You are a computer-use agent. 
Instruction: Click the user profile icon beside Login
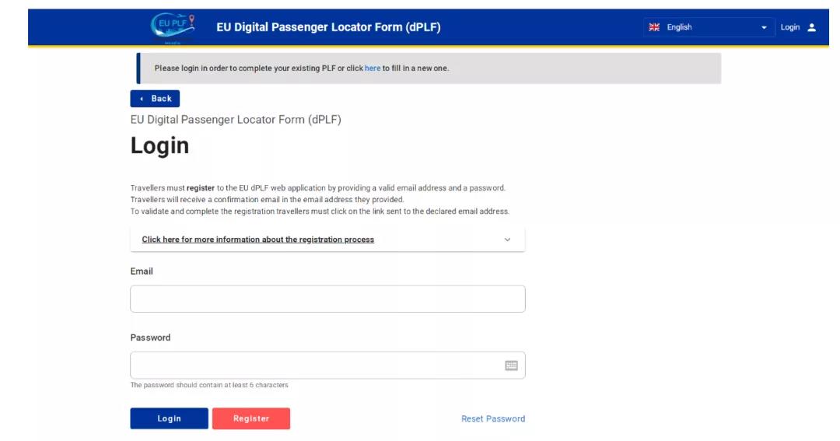(x=811, y=27)
